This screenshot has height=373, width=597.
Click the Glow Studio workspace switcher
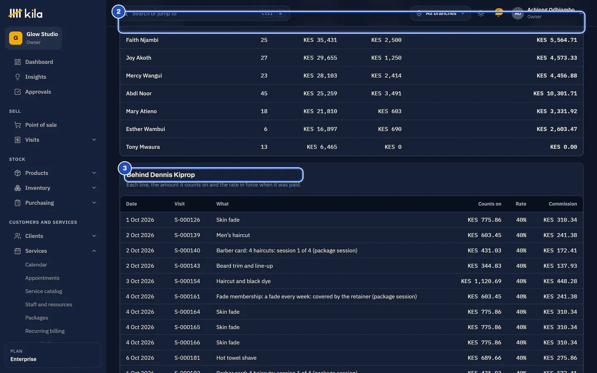click(x=34, y=38)
